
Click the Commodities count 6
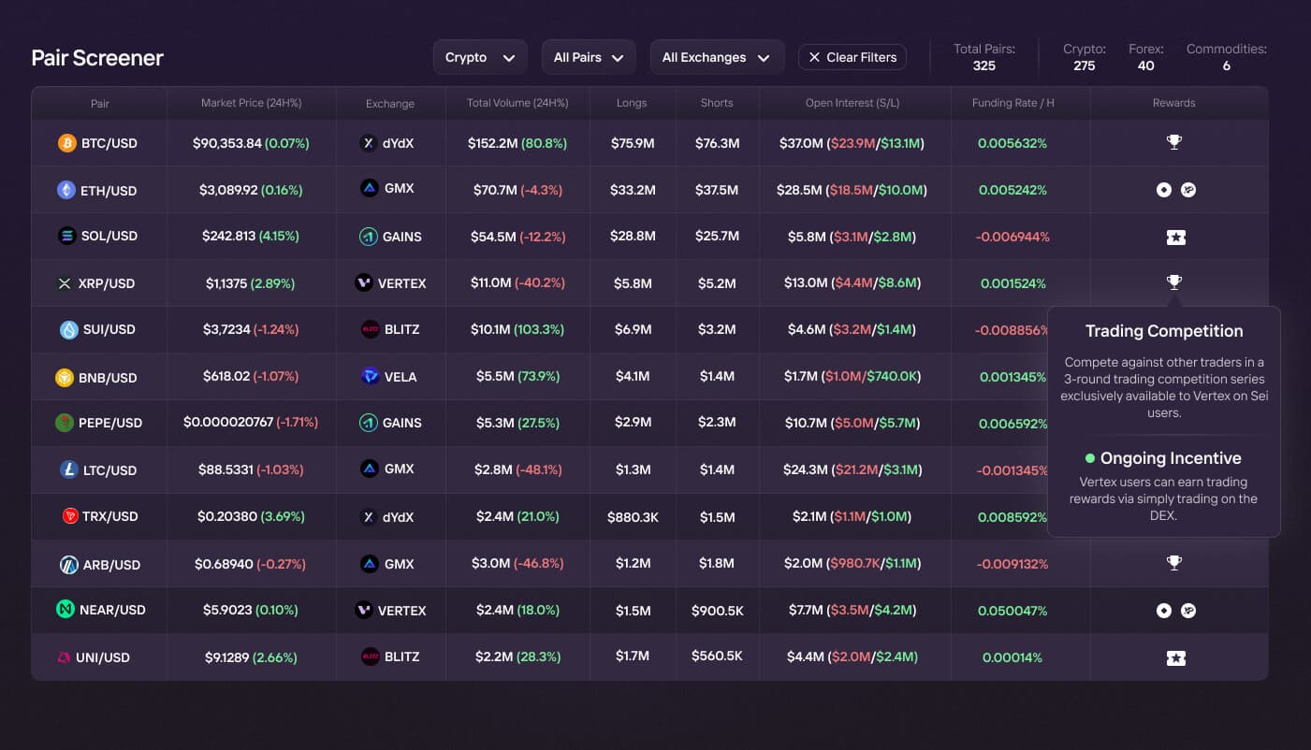1226,65
